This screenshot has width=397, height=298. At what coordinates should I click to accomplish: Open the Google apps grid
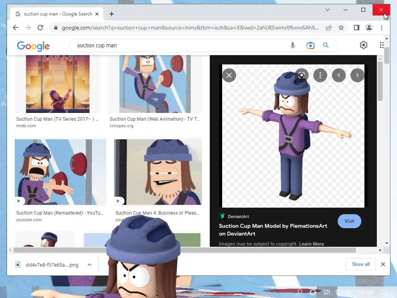pyautogui.click(x=381, y=45)
